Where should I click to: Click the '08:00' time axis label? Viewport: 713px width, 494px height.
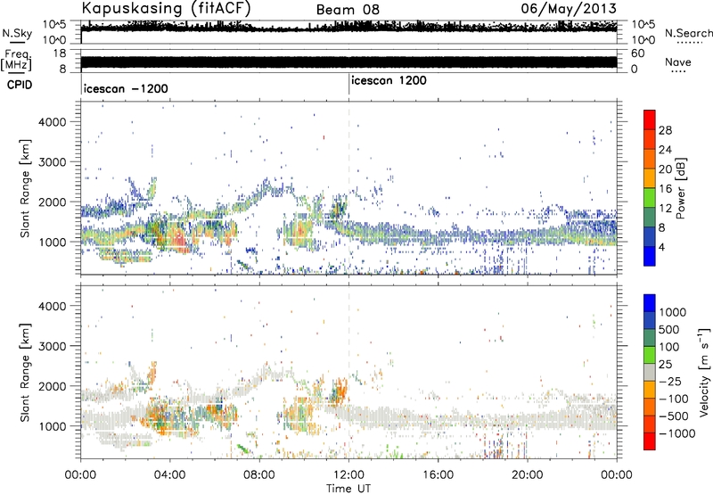coord(259,475)
